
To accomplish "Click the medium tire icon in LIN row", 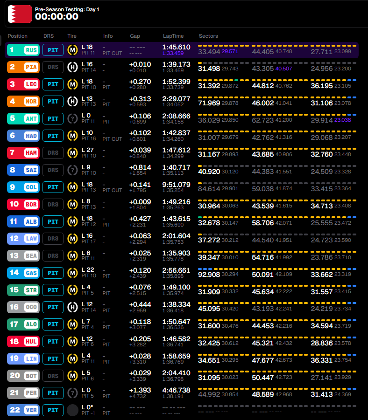I will [72, 358].
